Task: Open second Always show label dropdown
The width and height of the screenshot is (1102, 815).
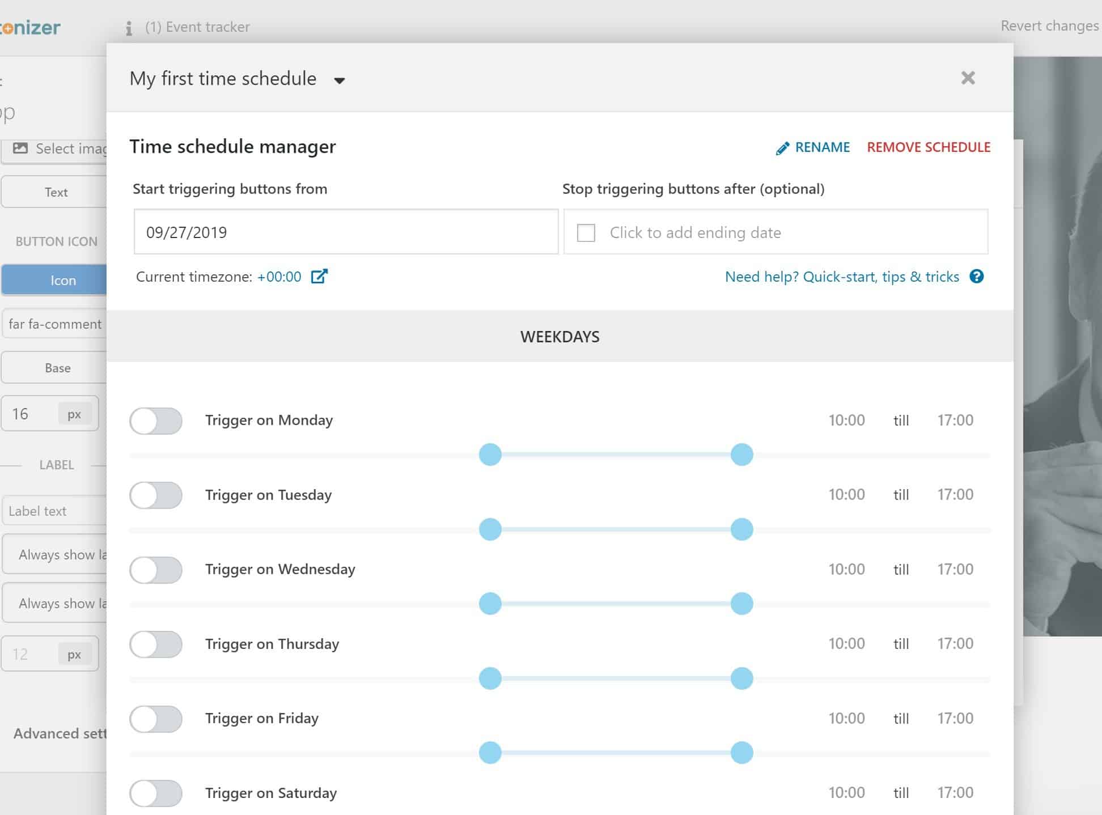Action: pos(54,603)
